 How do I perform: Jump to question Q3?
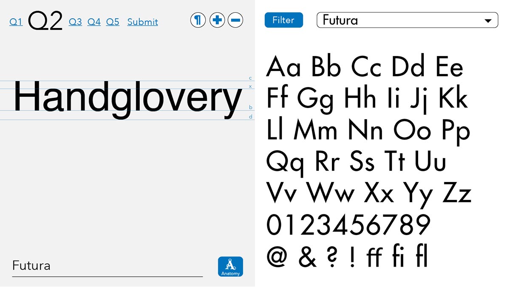pos(75,22)
